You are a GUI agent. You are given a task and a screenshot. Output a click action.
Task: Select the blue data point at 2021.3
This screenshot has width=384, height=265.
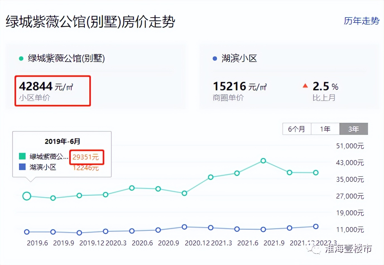211,228
